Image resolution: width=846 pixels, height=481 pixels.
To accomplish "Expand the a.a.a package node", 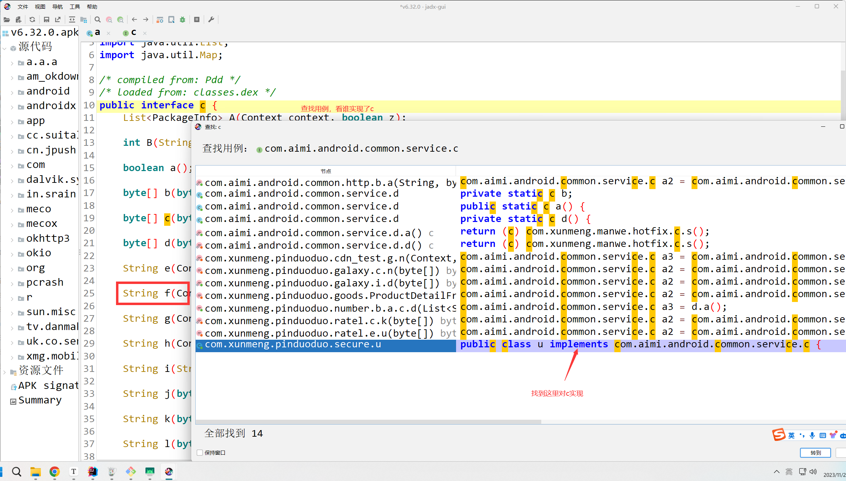I will point(12,63).
